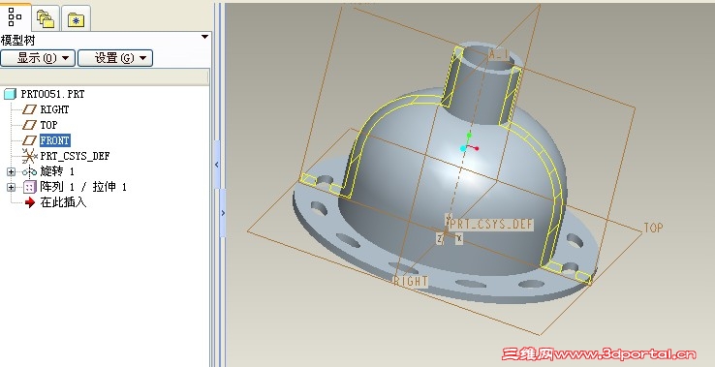Screen dimensions: 715x367
Task: Collapse the navigator with the left arrow
Action: pyautogui.click(x=217, y=165)
